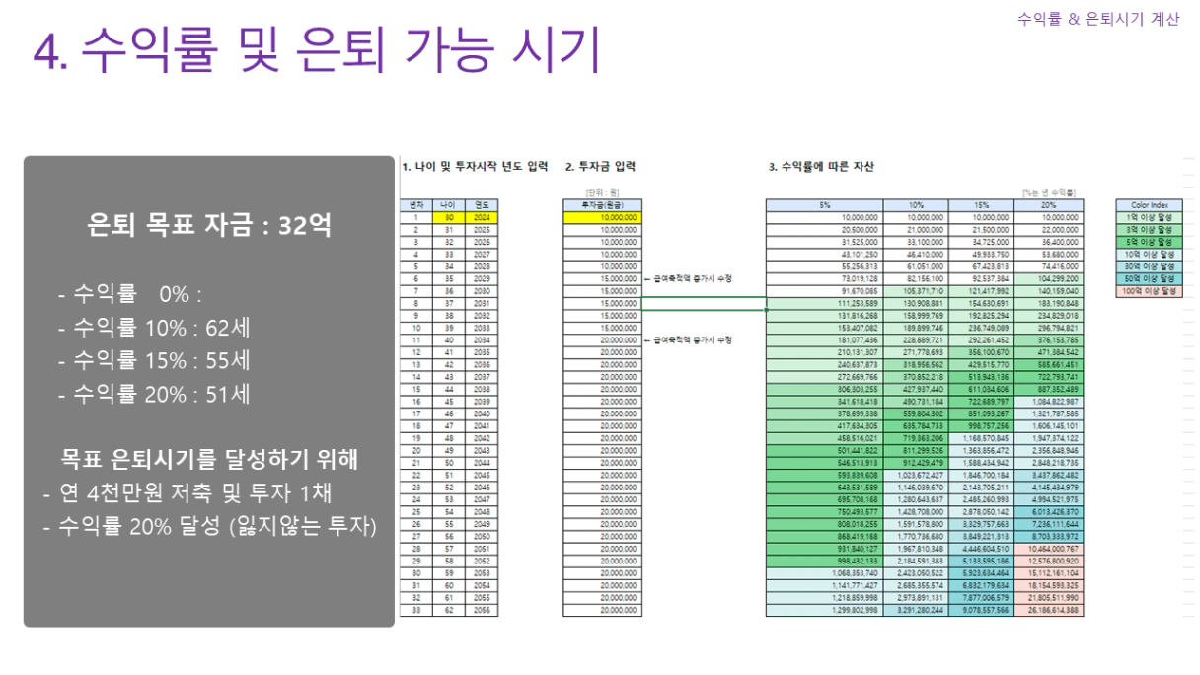
Task: Click value '9,078,557,566' in the 15% column
Action: click(981, 611)
